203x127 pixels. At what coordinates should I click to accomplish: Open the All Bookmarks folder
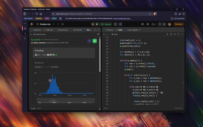point(178,19)
